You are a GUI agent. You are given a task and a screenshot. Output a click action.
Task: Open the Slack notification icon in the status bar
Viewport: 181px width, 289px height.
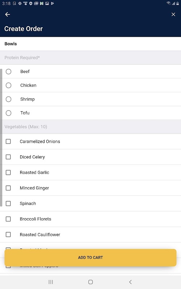pyautogui.click(x=20, y=3)
